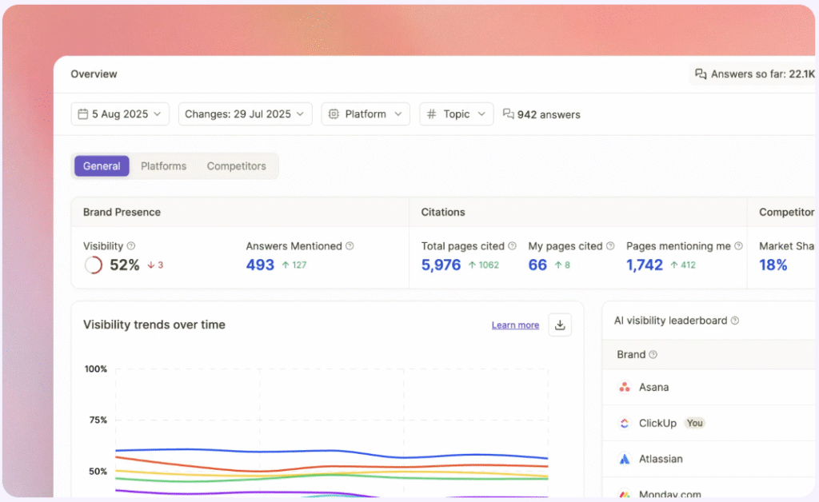Open the Learn more link
The height and width of the screenshot is (502, 819).
(x=515, y=325)
